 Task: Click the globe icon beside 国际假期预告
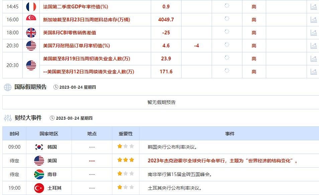tap(7, 87)
